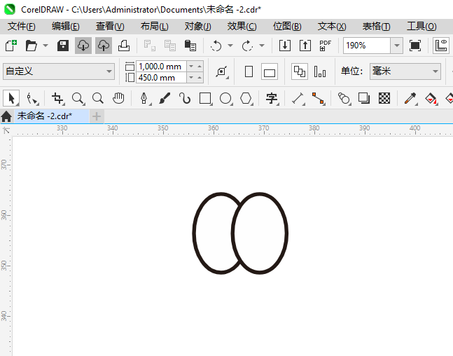Open the 效果(C) menu
Screen dimensions: 453x356
(242, 27)
